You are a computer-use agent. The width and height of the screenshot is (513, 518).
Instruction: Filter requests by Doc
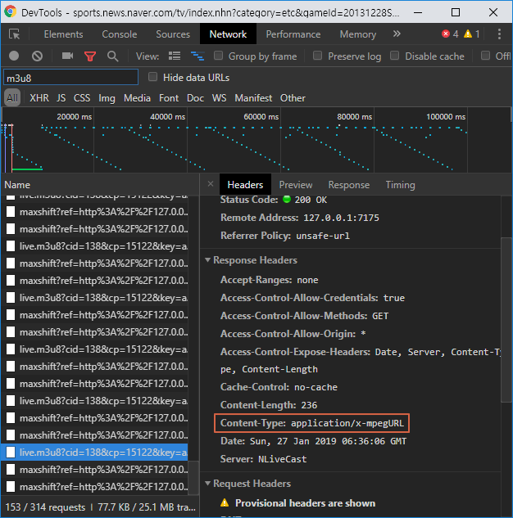tap(195, 98)
